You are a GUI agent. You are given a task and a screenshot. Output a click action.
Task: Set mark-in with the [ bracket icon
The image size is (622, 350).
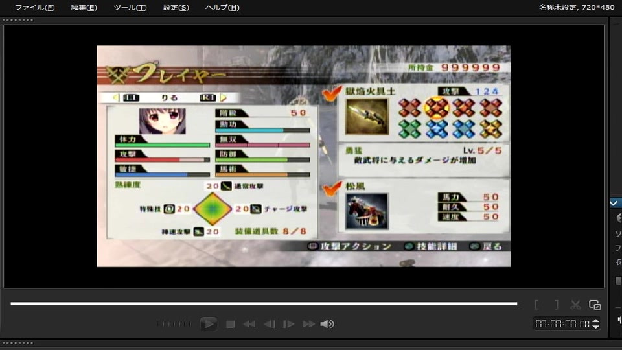536,305
